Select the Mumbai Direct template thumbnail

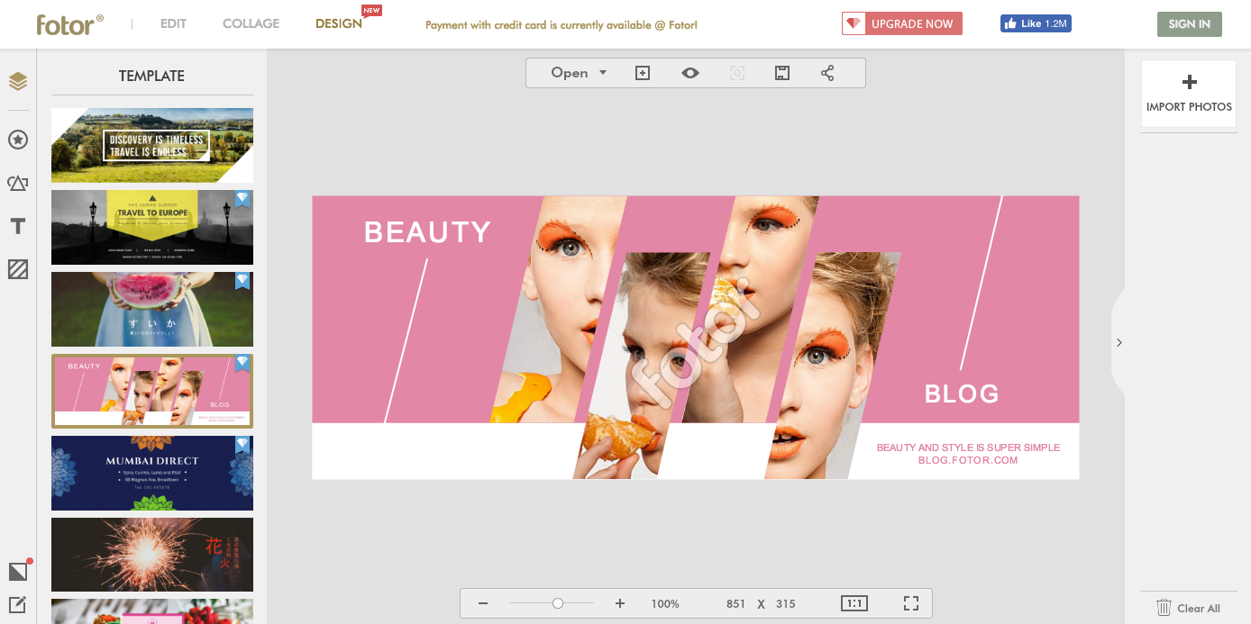click(152, 473)
